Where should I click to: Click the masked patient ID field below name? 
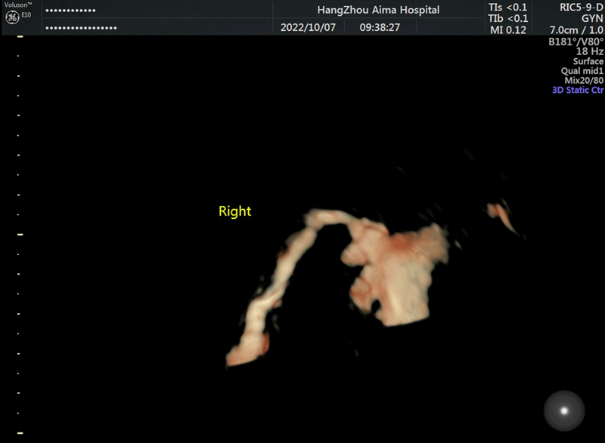82,28
